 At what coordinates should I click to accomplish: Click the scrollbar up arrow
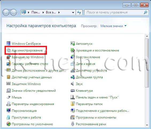click(x=147, y=36)
